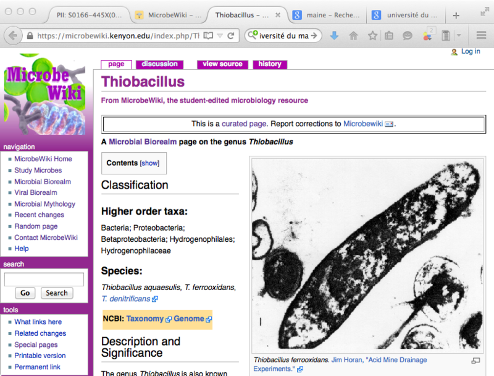Open the Microbial Biorealm link in heading
This screenshot has width=494, height=376.
[143, 142]
